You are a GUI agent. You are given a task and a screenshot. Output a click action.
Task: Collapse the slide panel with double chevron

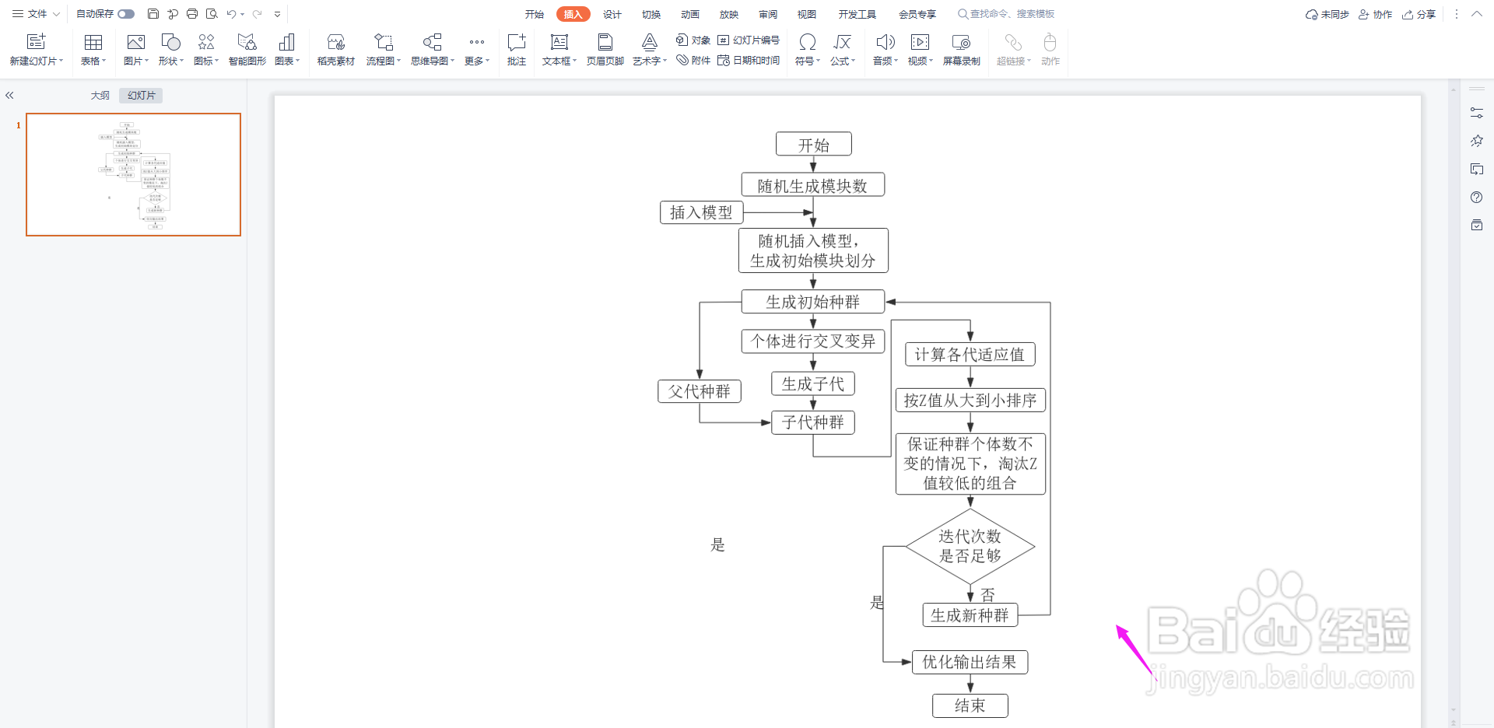(x=9, y=95)
